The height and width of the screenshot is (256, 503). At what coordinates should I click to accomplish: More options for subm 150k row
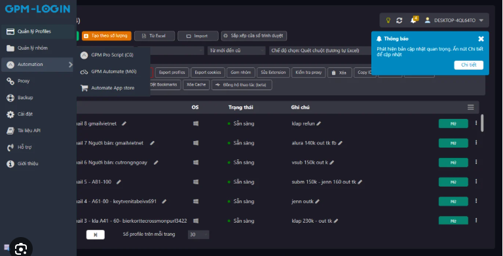pyautogui.click(x=476, y=182)
